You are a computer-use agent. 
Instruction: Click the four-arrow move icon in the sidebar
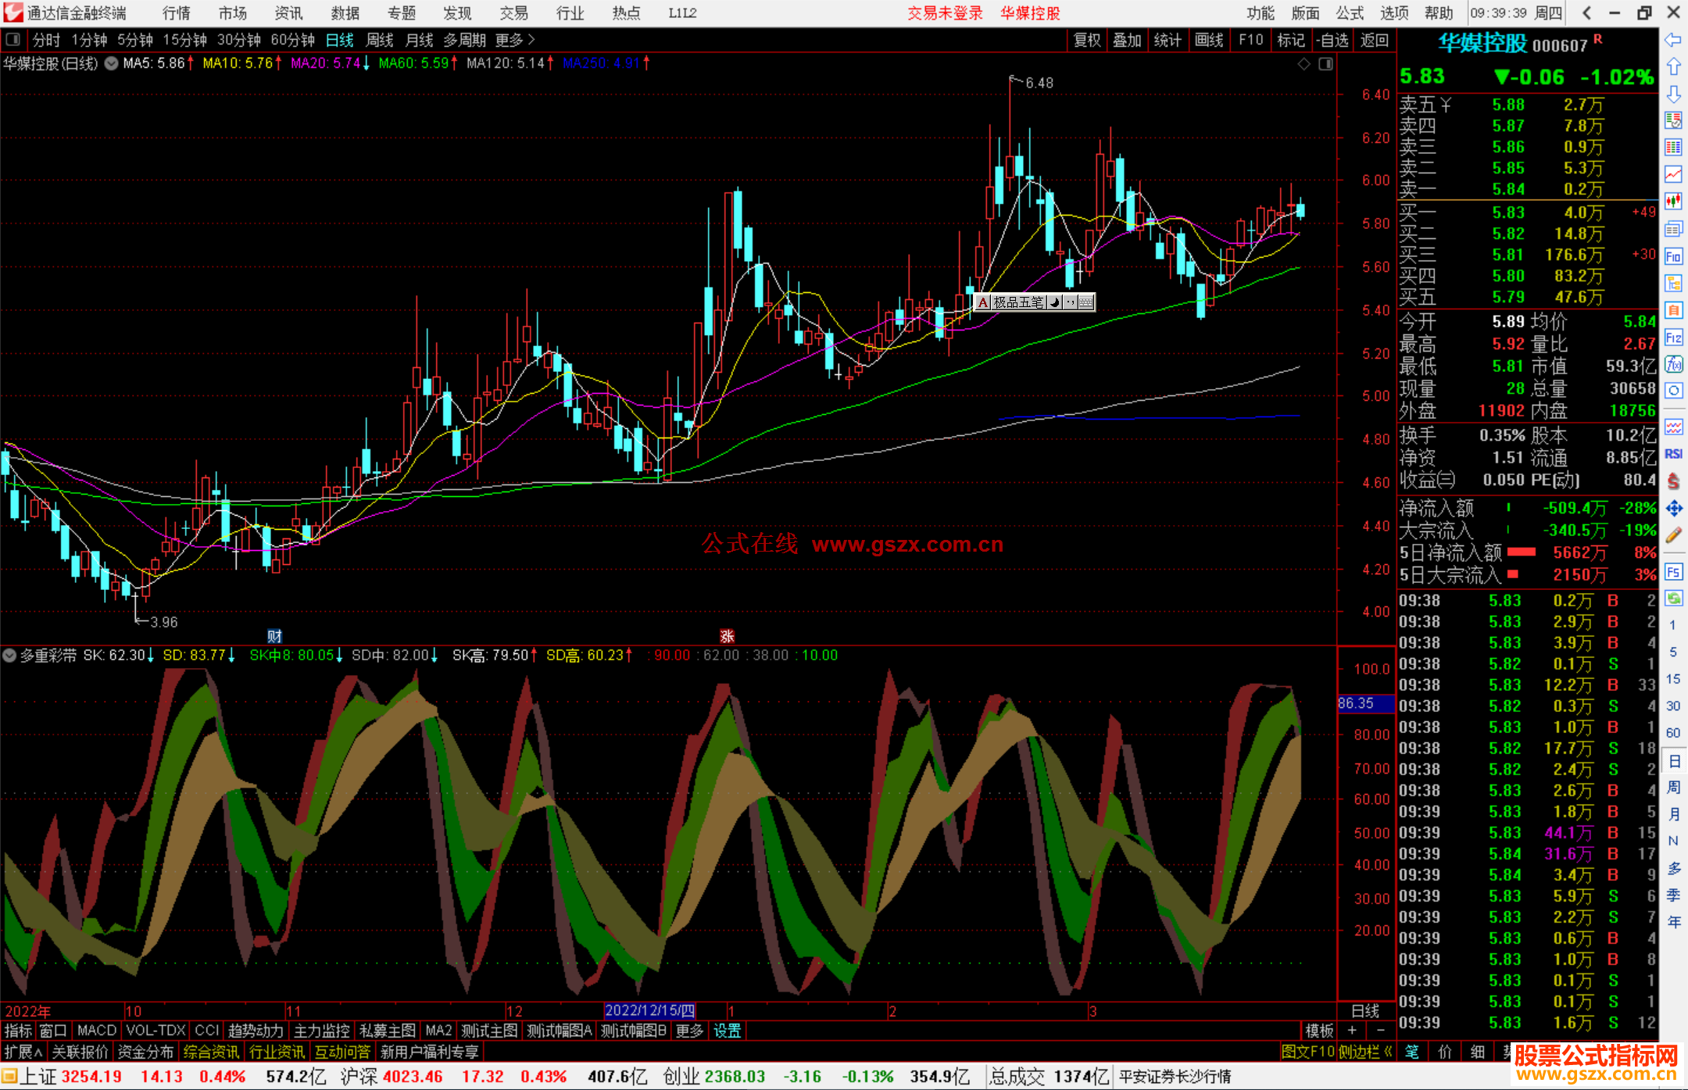tap(1673, 509)
